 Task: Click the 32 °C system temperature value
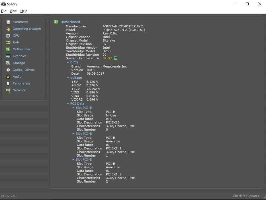click(107, 58)
